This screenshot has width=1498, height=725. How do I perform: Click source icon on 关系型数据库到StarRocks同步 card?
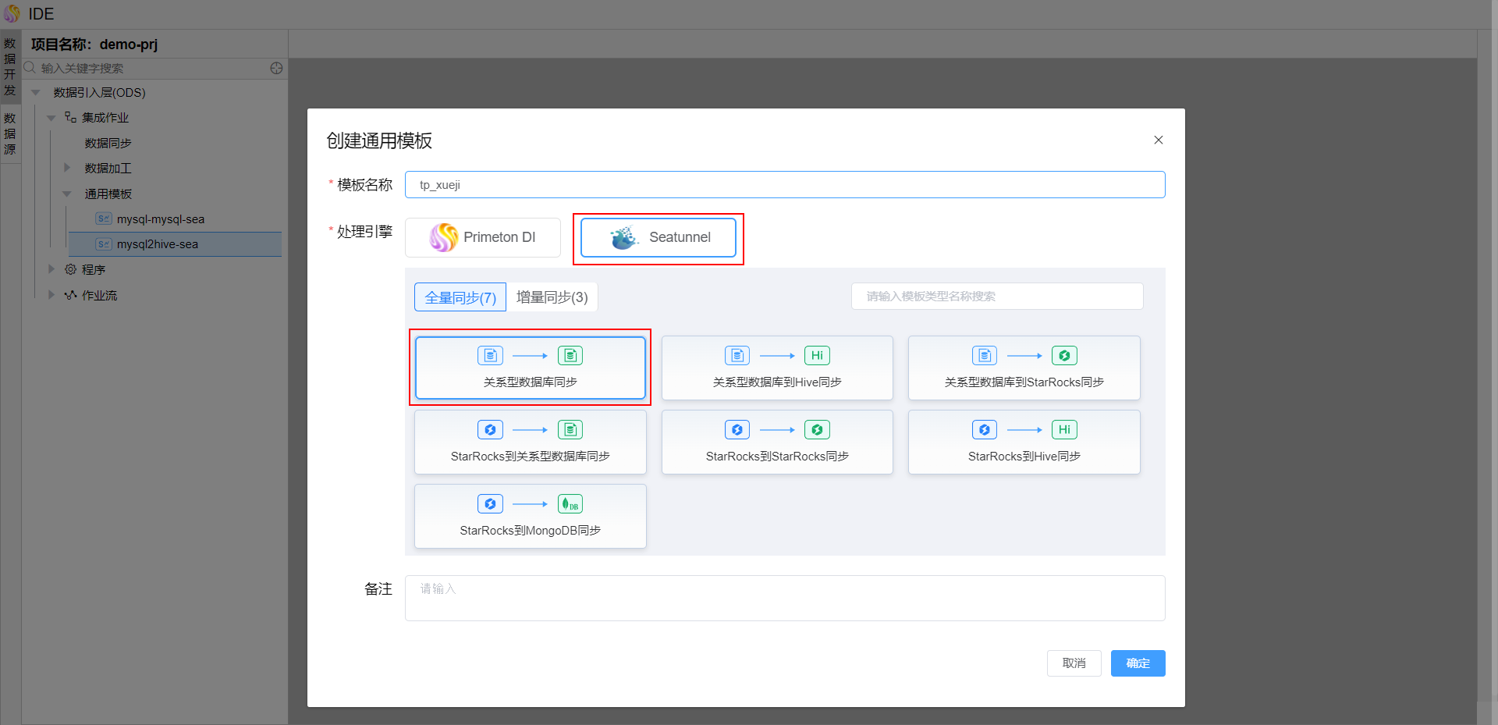point(985,356)
